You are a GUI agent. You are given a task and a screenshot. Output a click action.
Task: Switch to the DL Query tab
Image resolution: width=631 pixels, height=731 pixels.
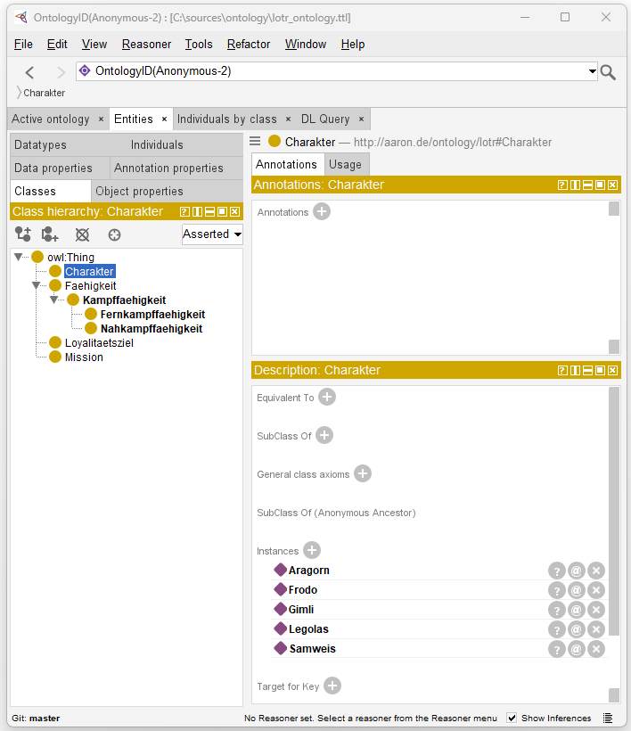(x=325, y=119)
